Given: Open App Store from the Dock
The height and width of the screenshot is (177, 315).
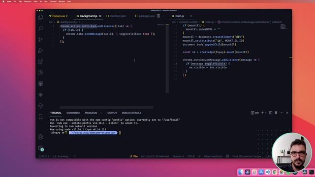Looking at the screenshot, I should pyautogui.click(x=261, y=172).
